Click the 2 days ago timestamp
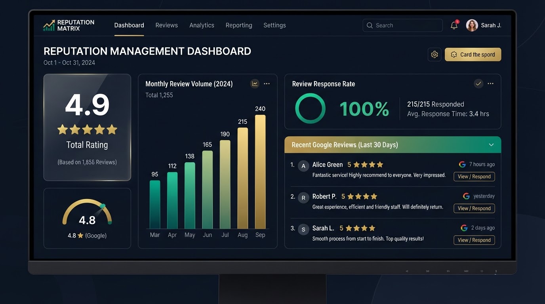Screen dimensions: 545x304 point(483,228)
